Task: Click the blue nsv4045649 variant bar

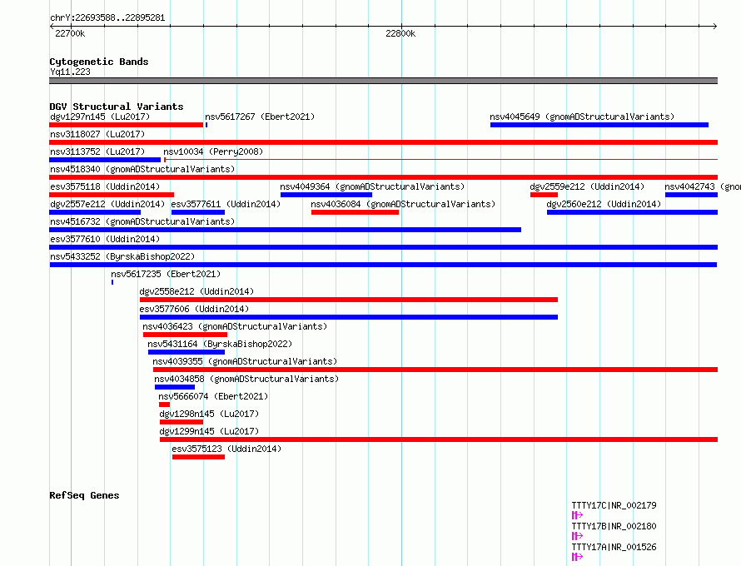Action: click(x=599, y=125)
